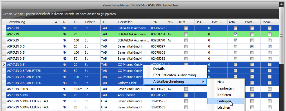
Task: Sort by the Bezeichnung column header
Action: point(34,22)
